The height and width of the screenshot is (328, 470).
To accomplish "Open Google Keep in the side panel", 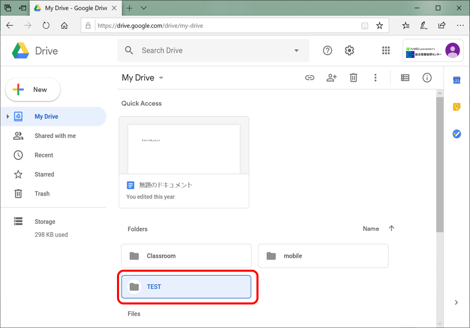I will [x=456, y=107].
